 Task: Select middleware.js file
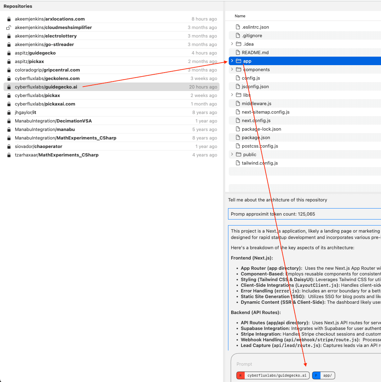pyautogui.click(x=256, y=104)
